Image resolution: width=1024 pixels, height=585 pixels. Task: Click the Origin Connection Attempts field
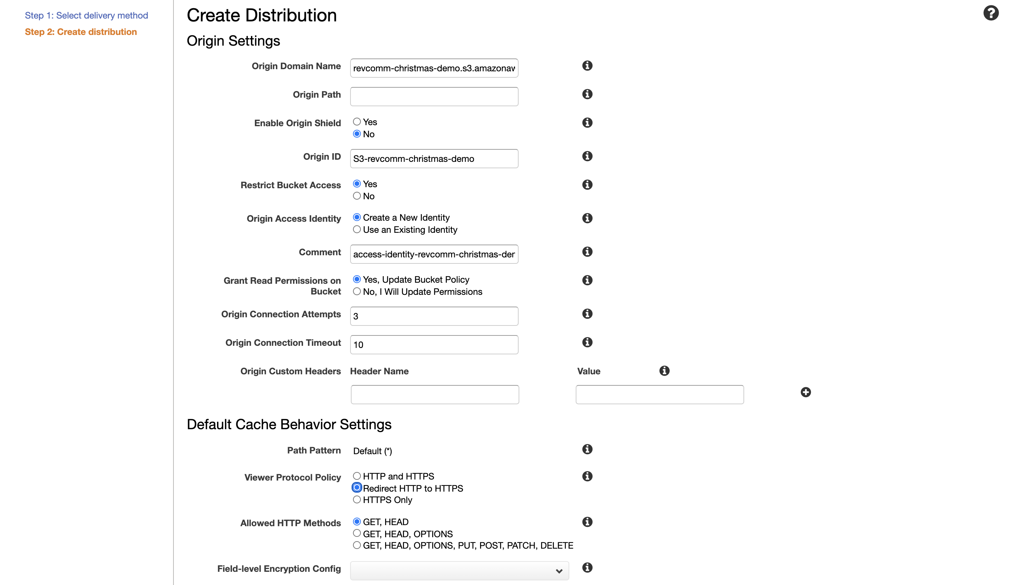point(434,316)
